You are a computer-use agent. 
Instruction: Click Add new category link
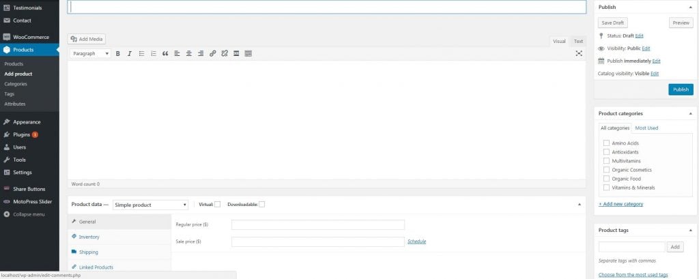(x=620, y=204)
